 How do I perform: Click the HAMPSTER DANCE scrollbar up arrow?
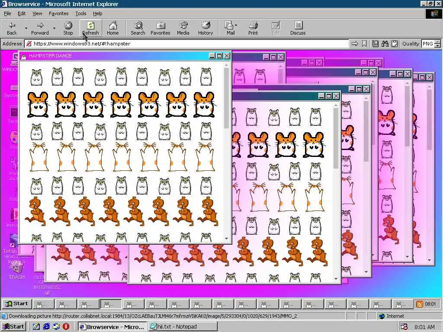coord(227,65)
